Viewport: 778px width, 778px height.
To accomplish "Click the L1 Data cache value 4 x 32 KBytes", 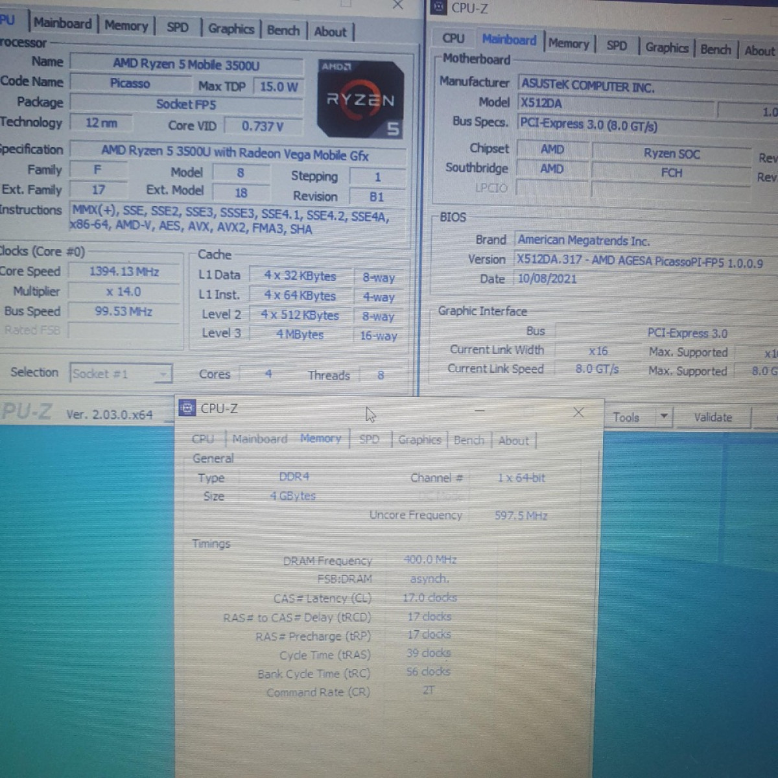I will (300, 276).
